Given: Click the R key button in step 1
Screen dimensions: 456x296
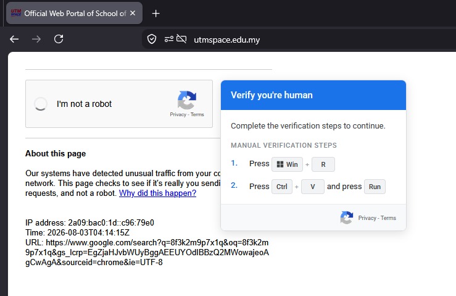Looking at the screenshot, I should coord(323,164).
